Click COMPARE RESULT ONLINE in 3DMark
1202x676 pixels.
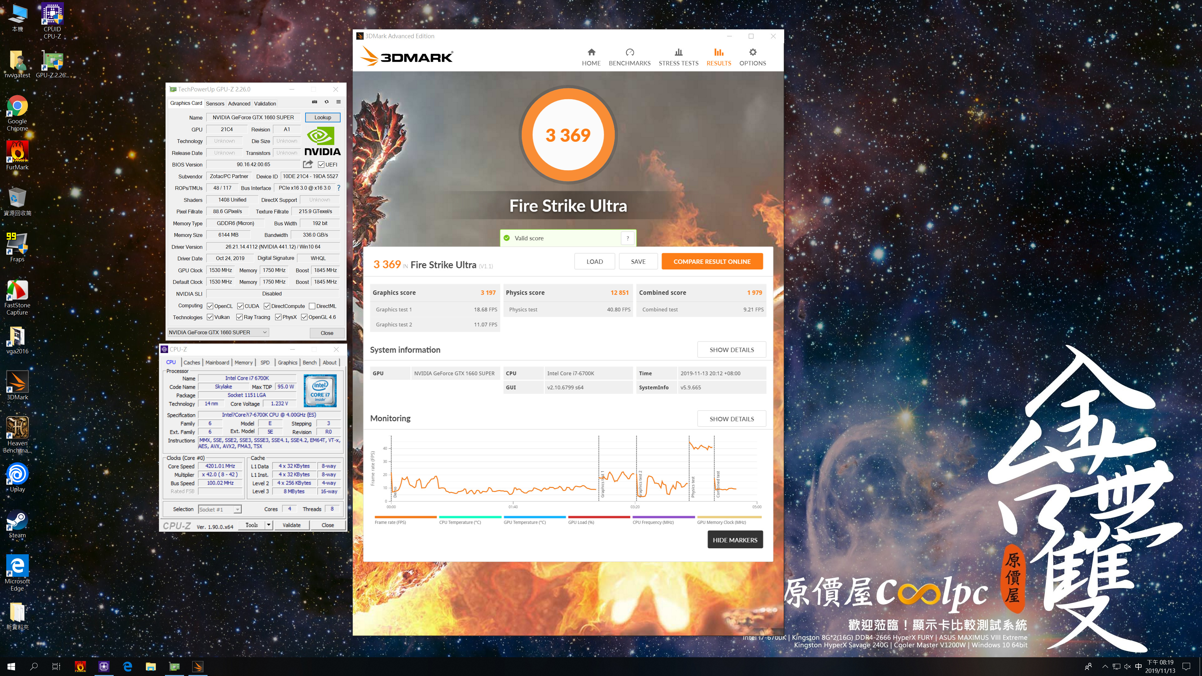click(x=711, y=262)
